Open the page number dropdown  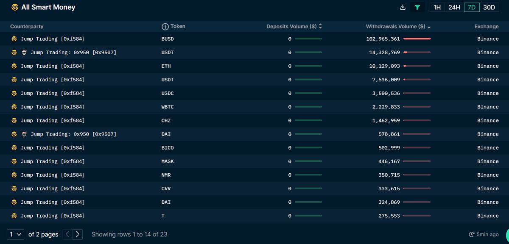tap(15, 234)
